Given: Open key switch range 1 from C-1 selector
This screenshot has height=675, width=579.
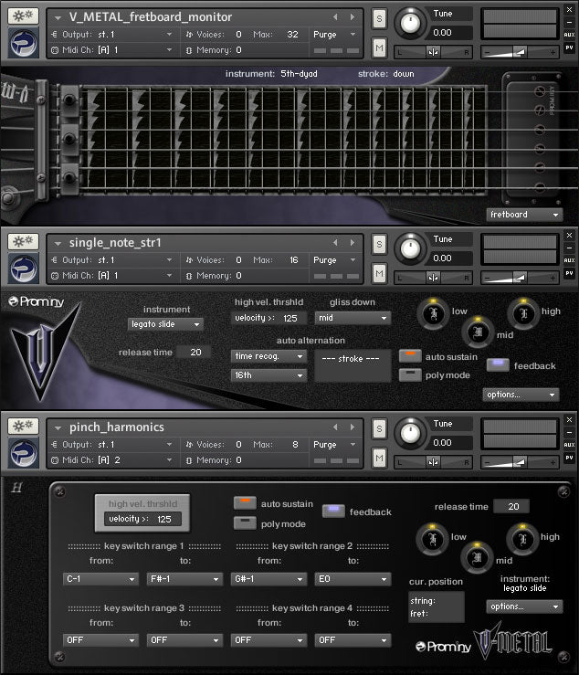Looking at the screenshot, I should click(100, 579).
